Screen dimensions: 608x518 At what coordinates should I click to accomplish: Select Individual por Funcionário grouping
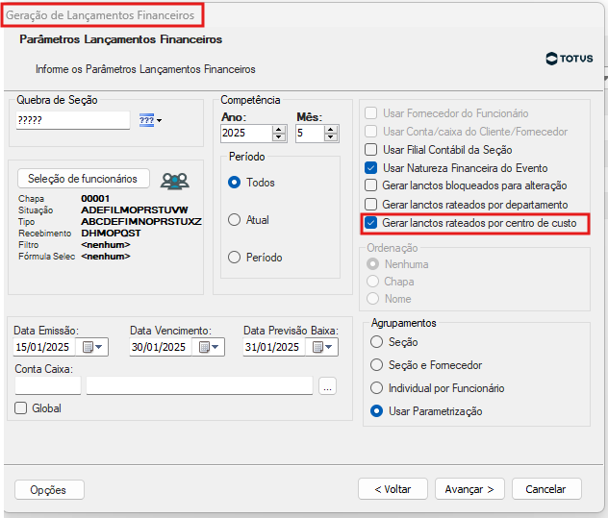(x=377, y=388)
